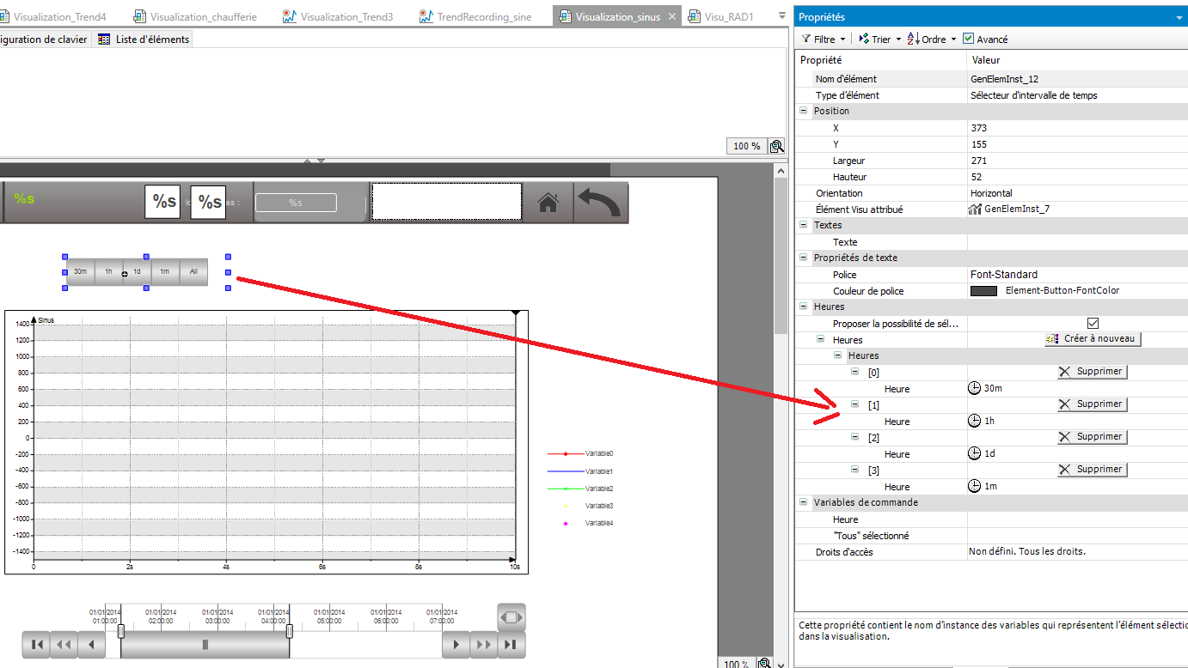Click the home icon in visualization header
Image resolution: width=1188 pixels, height=668 pixels.
(548, 203)
